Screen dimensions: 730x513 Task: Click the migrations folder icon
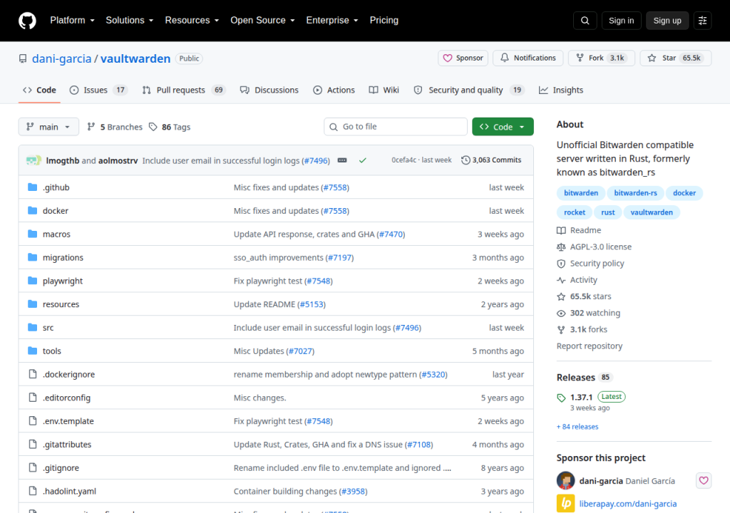(x=33, y=257)
